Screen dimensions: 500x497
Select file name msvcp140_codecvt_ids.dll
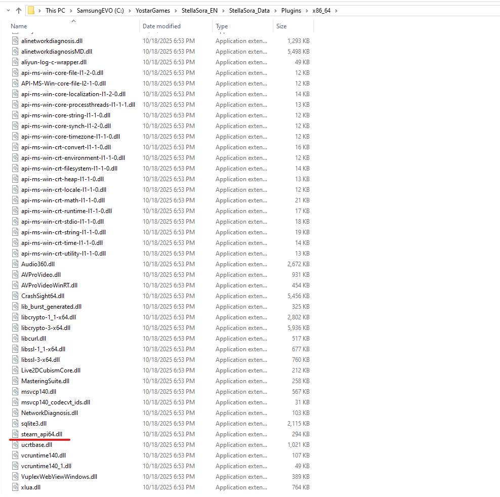click(x=56, y=402)
